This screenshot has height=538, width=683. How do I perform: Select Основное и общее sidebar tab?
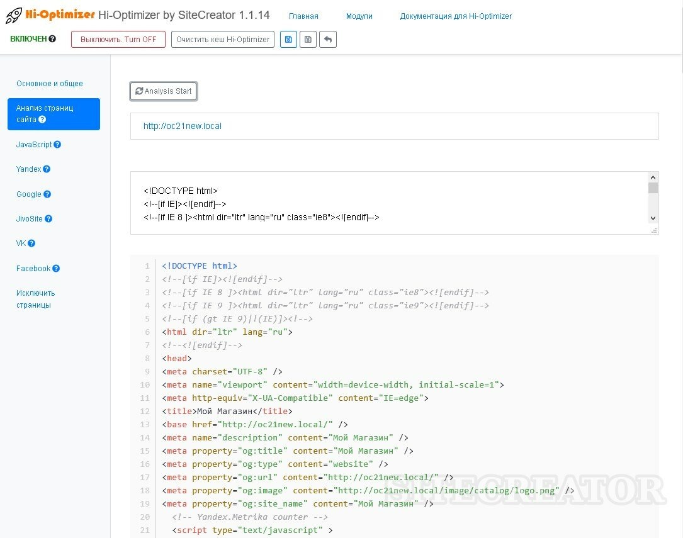coord(50,84)
